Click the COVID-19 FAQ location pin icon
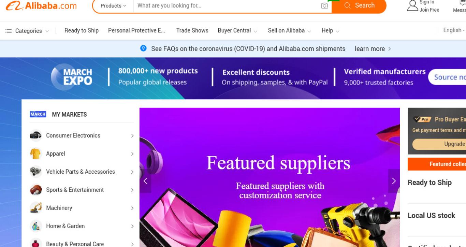 [x=144, y=48]
